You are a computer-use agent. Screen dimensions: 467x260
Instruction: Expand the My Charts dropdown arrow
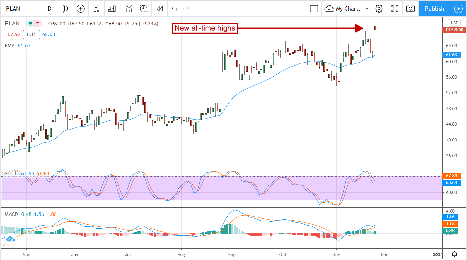367,9
